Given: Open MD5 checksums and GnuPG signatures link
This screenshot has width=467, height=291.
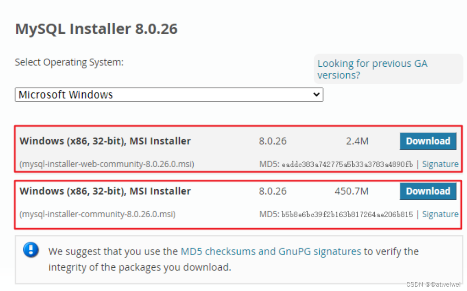Looking at the screenshot, I should pos(271,251).
